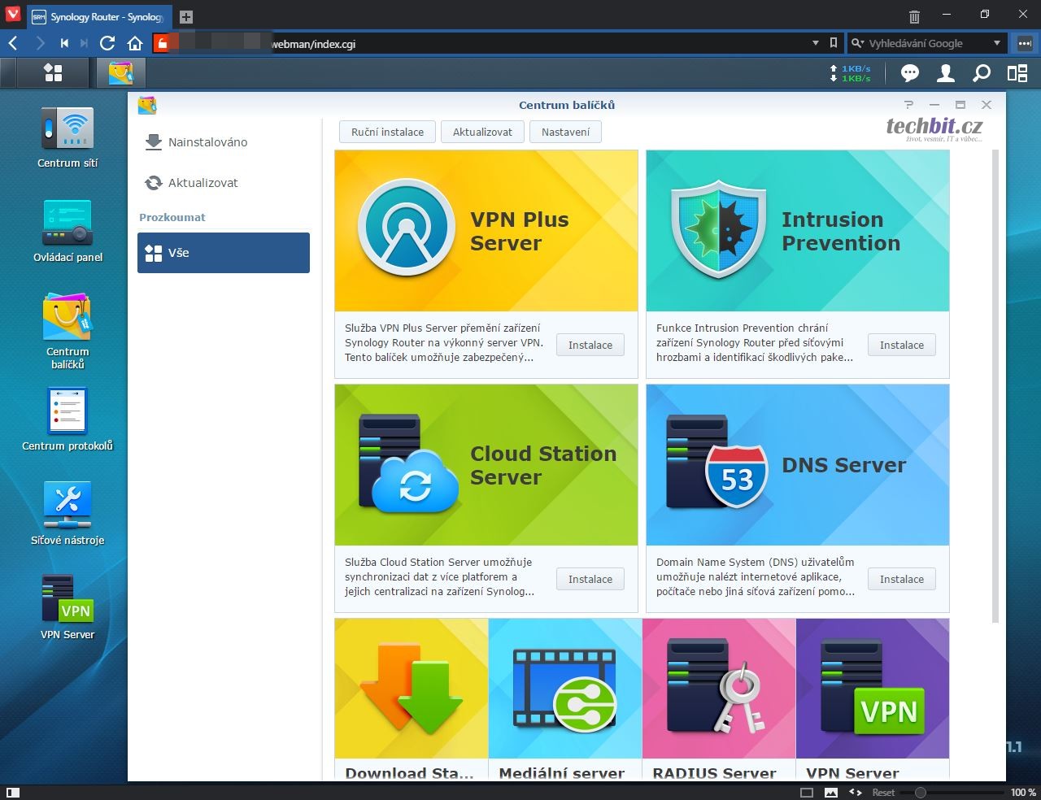Click the SRM search magnifier icon
Image resolution: width=1041 pixels, height=800 pixels.
[982, 74]
